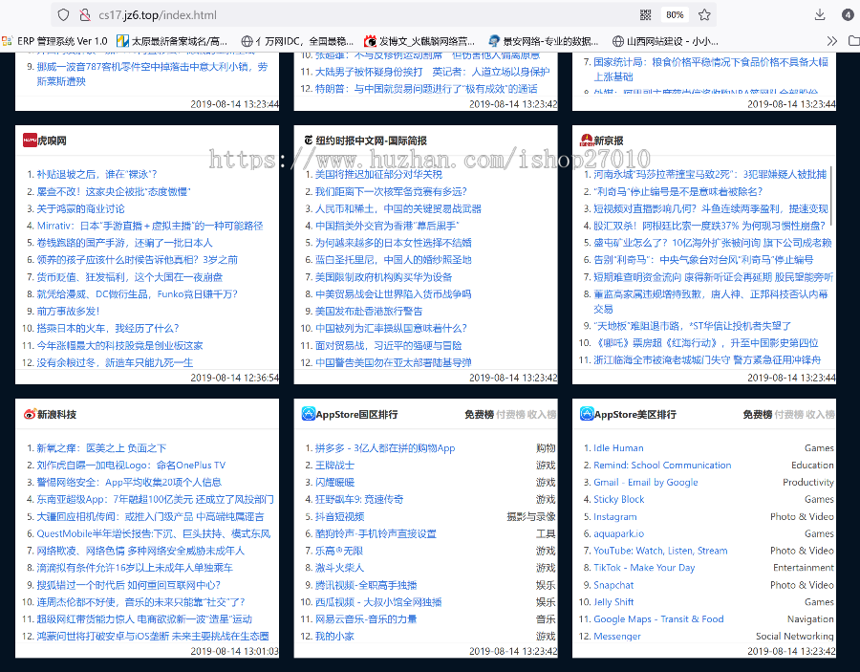Click the New York Times logo icon
Image resolution: width=860 pixels, height=672 pixels.
click(x=309, y=141)
